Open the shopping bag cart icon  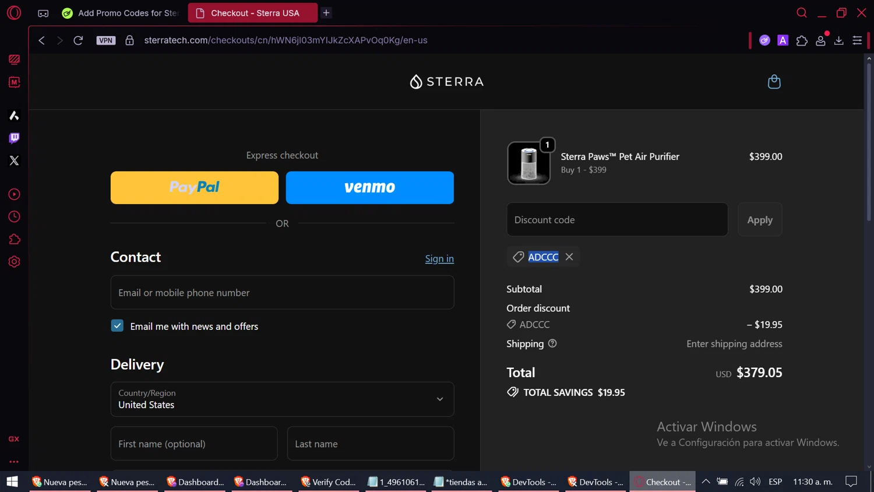(774, 82)
